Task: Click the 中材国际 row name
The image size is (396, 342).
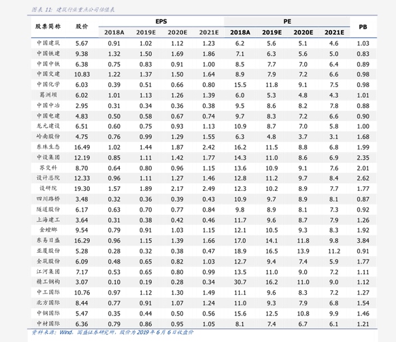Action: 48,324
